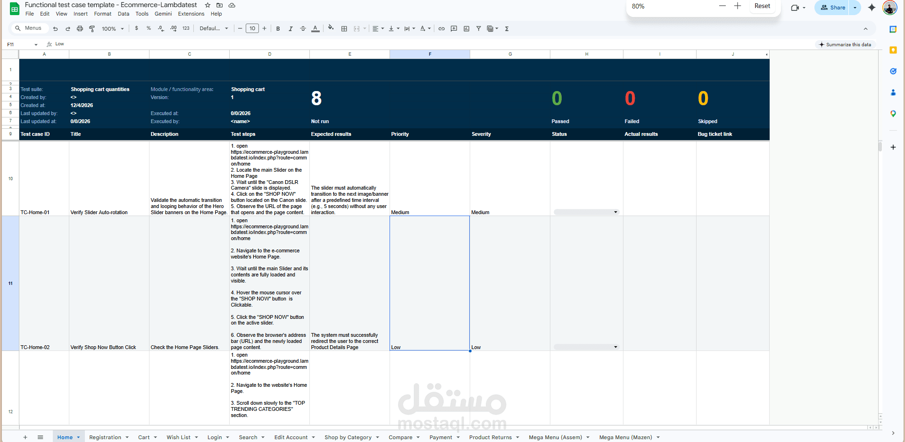905x442 pixels.
Task: Zoom out using browser zoom minus
Action: [x=722, y=6]
